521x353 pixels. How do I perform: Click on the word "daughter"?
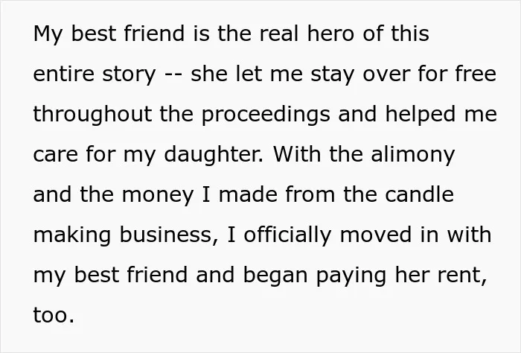coord(213,155)
